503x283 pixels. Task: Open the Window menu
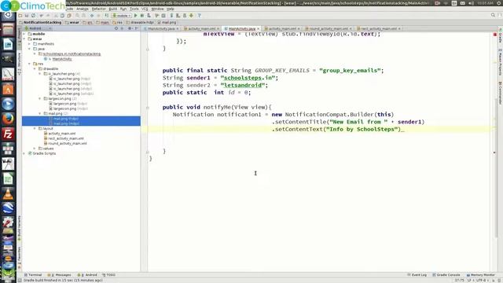[x=157, y=9]
